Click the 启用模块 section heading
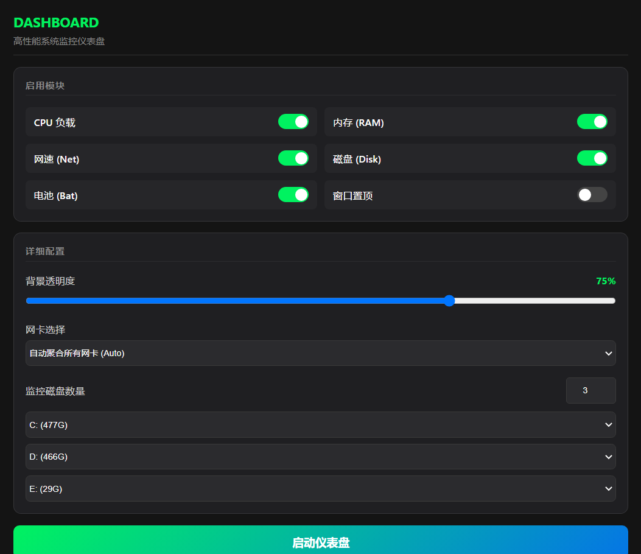The width and height of the screenshot is (641, 554). pos(45,85)
